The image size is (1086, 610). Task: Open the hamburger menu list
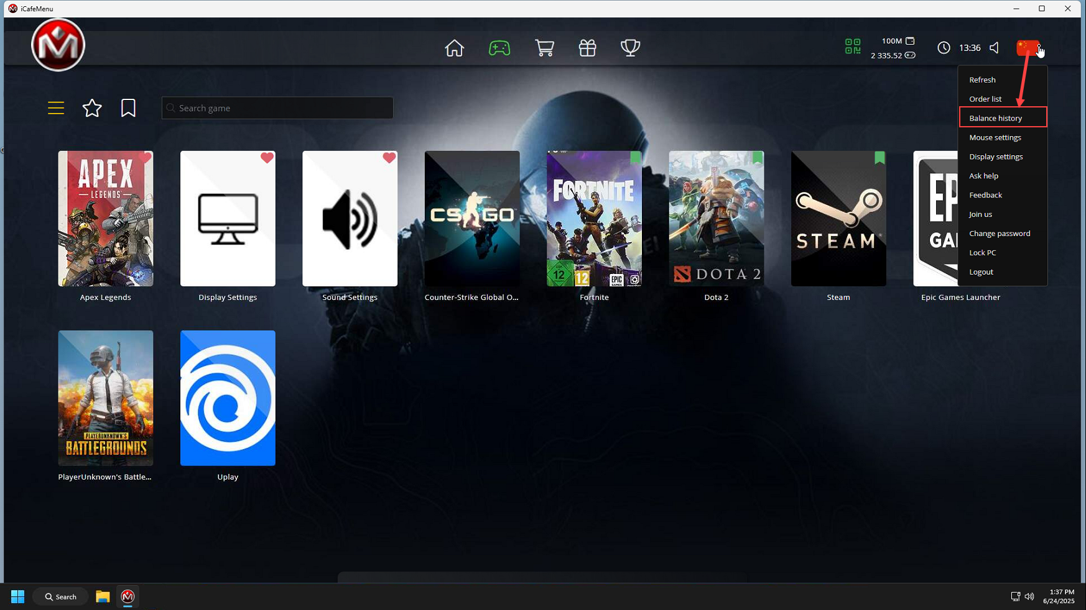point(56,108)
